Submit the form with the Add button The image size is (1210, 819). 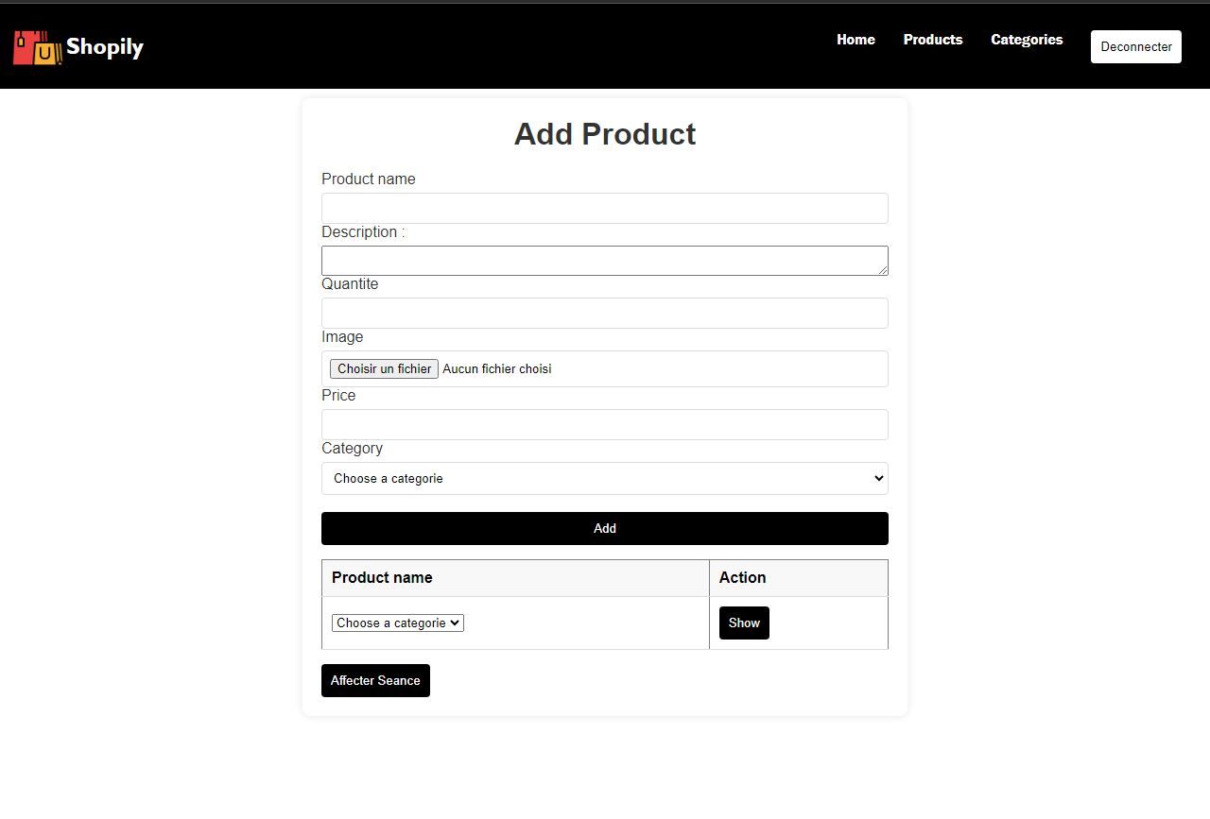pyautogui.click(x=605, y=529)
